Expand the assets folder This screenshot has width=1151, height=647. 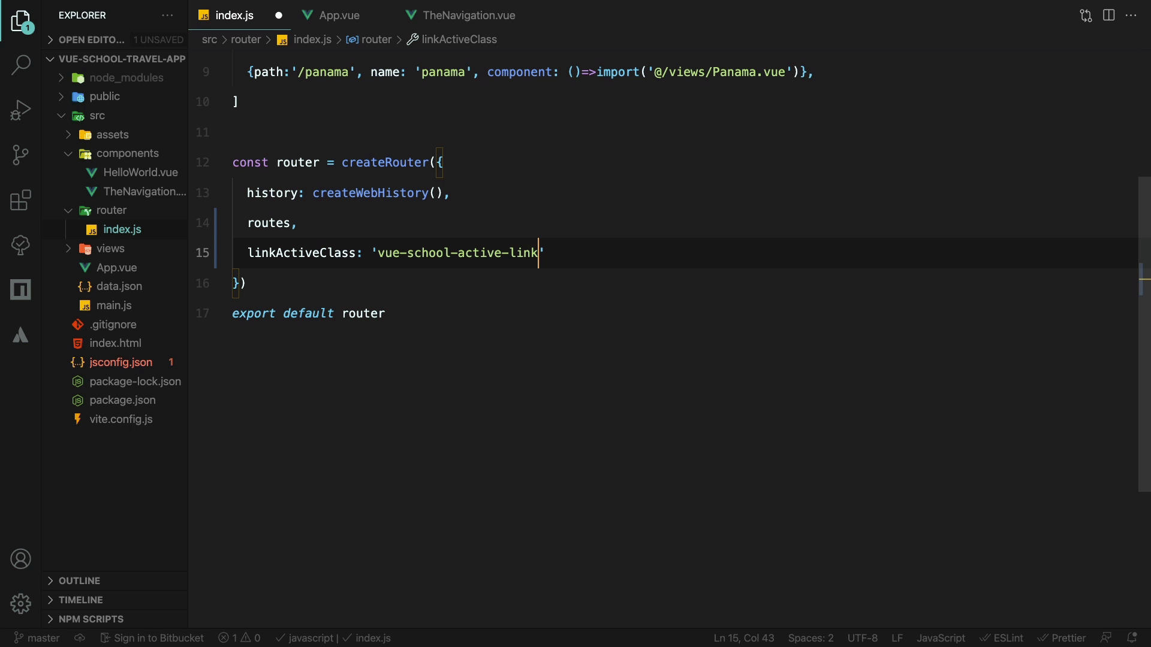click(115, 135)
